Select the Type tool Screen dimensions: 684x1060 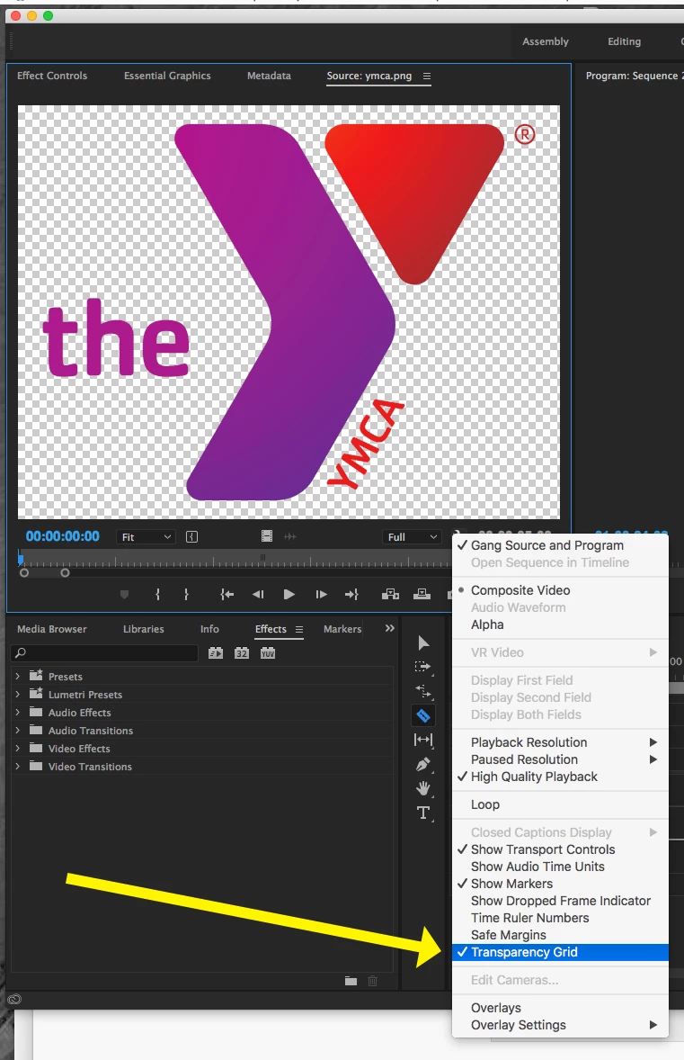423,813
